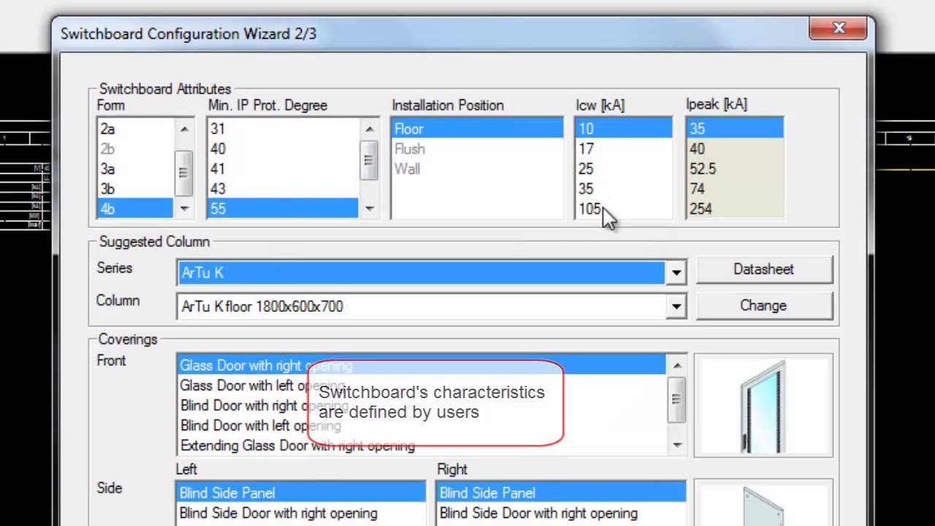Select Blind Side Panel in Left list
935x526 pixels.
click(301, 493)
